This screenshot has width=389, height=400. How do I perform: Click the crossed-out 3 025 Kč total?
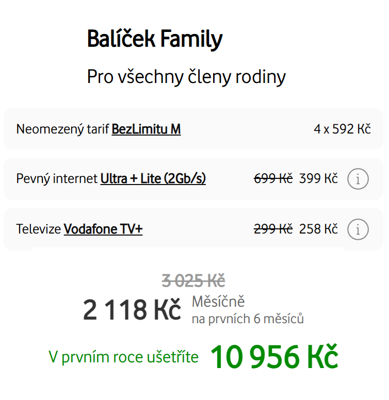[193, 281]
